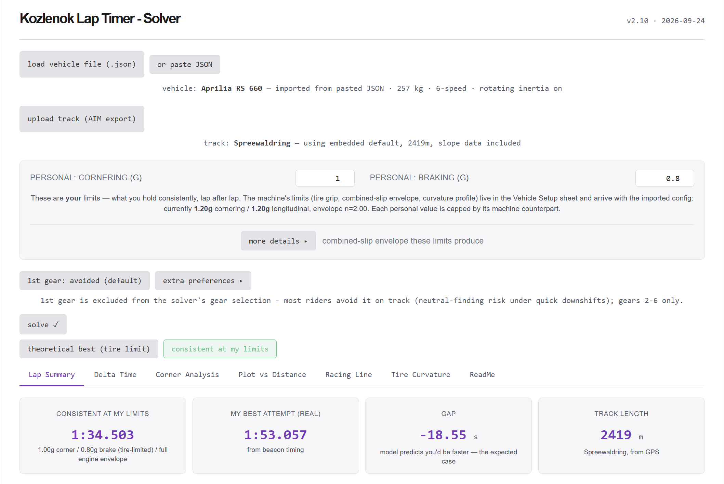Click upload track (AIM export) button
The height and width of the screenshot is (484, 724).
[82, 119]
